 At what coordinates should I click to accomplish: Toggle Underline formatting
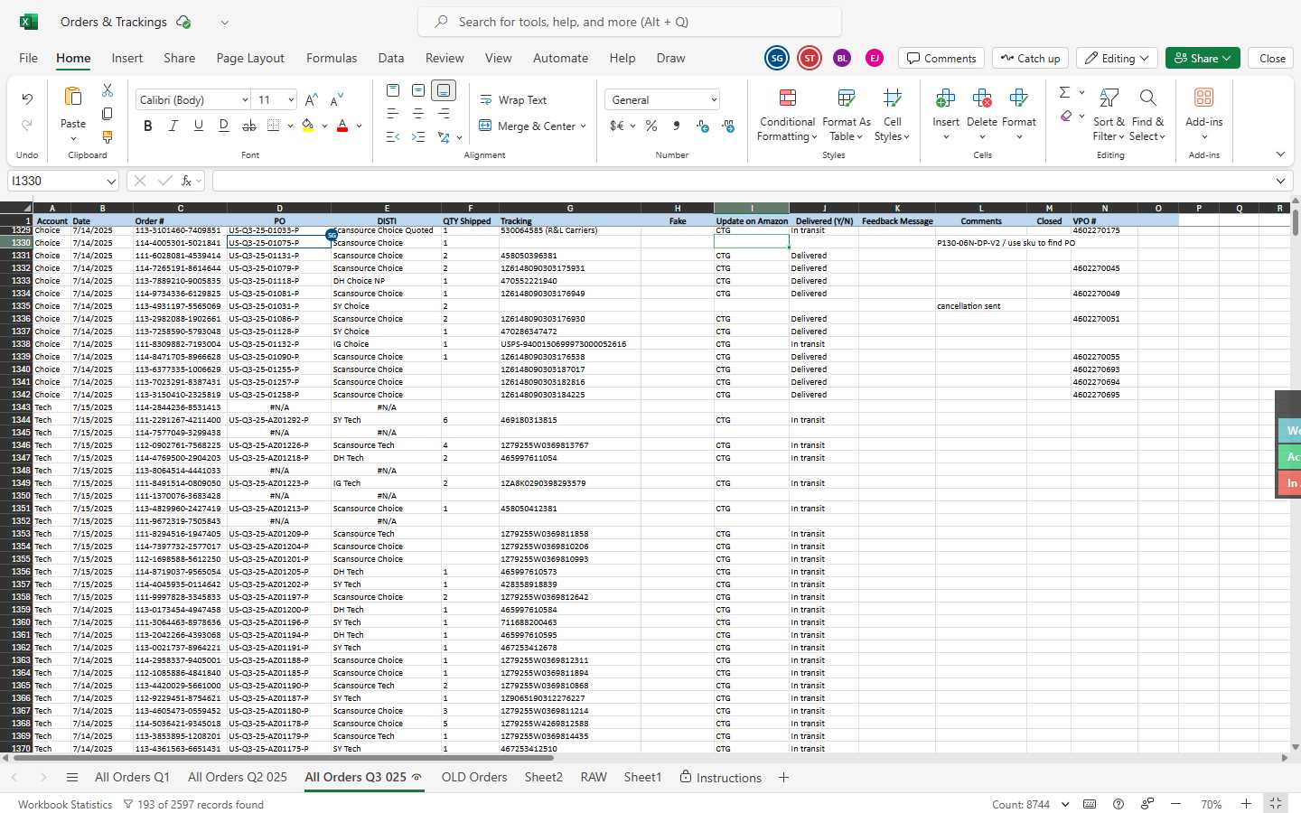pyautogui.click(x=198, y=126)
